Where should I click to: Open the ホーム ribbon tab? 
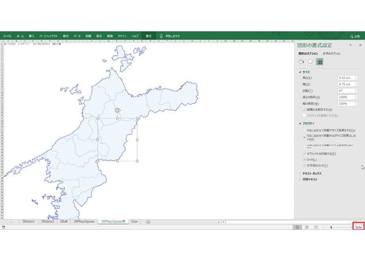20,36
